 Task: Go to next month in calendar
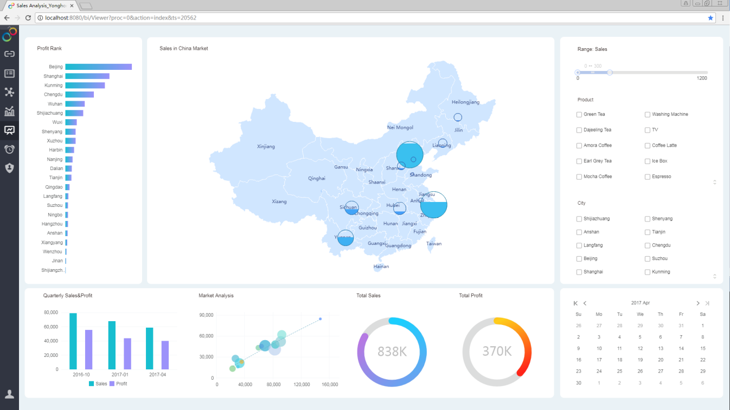click(x=698, y=303)
